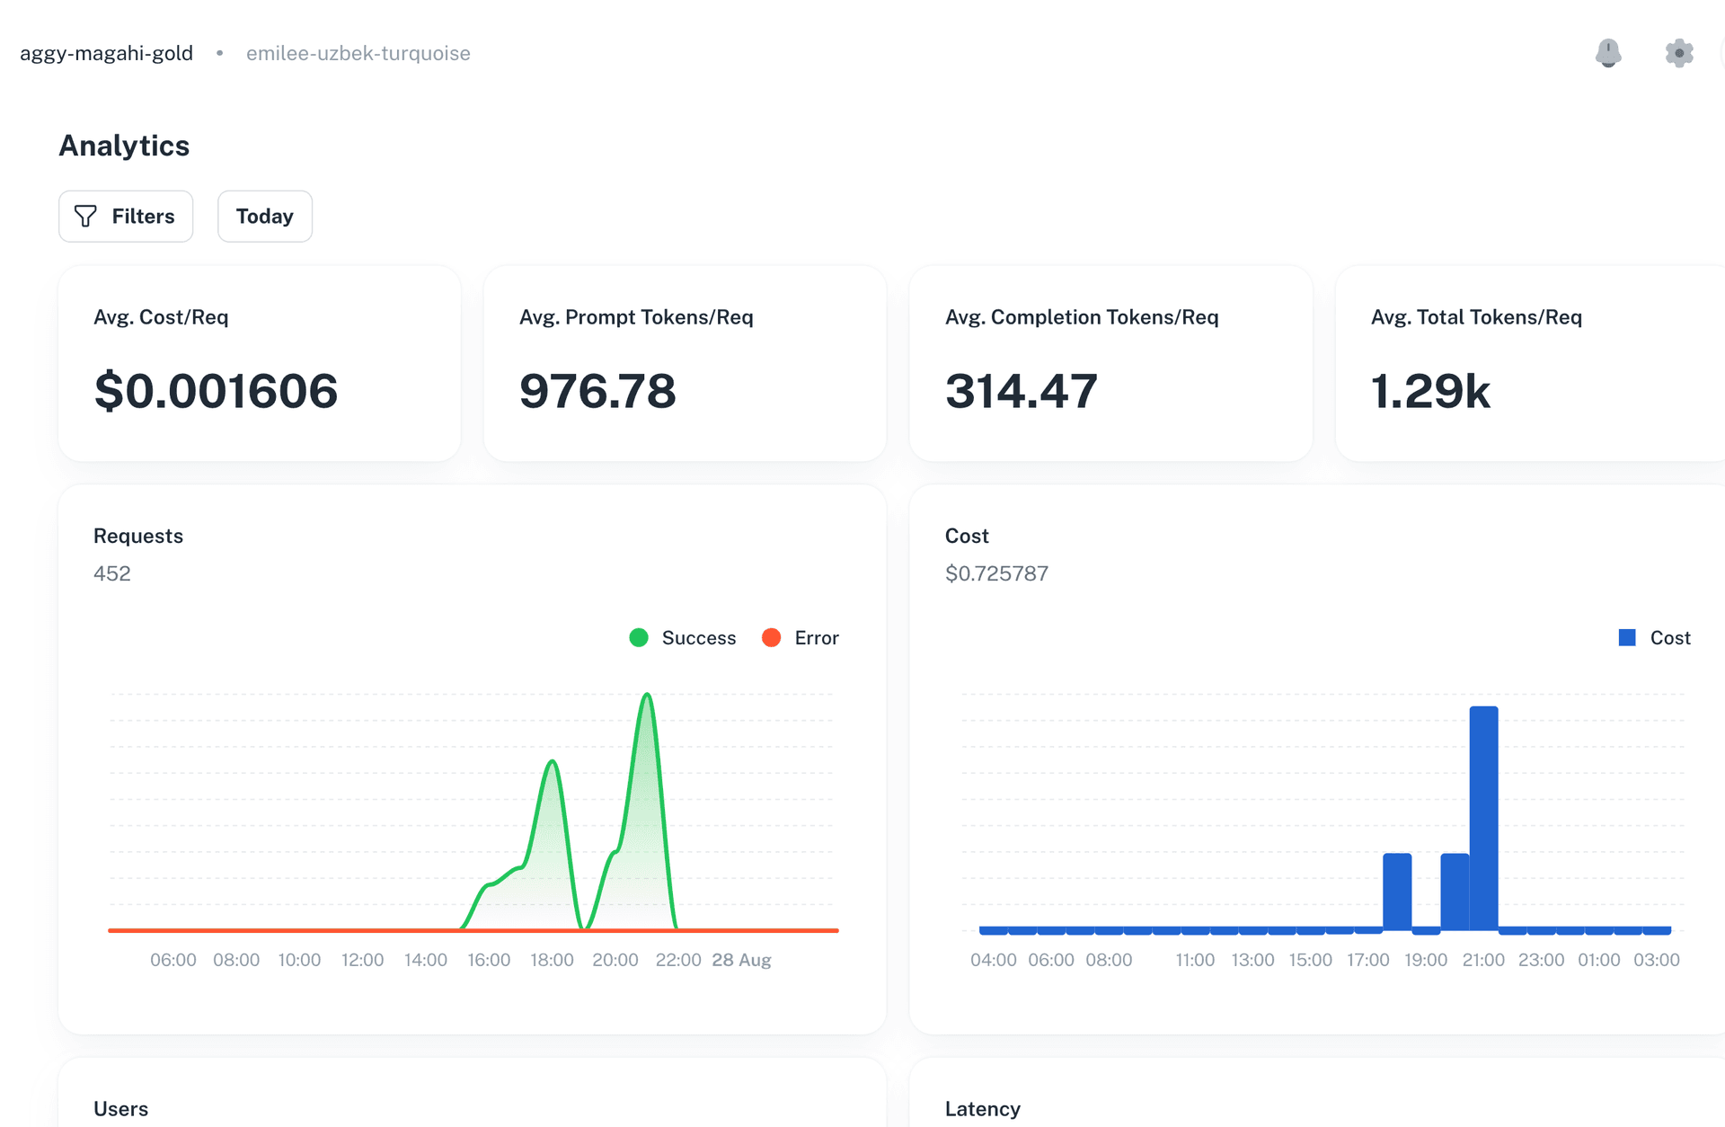This screenshot has height=1127, width=1725.
Task: Click the blue Cost legend square
Action: [x=1627, y=638]
